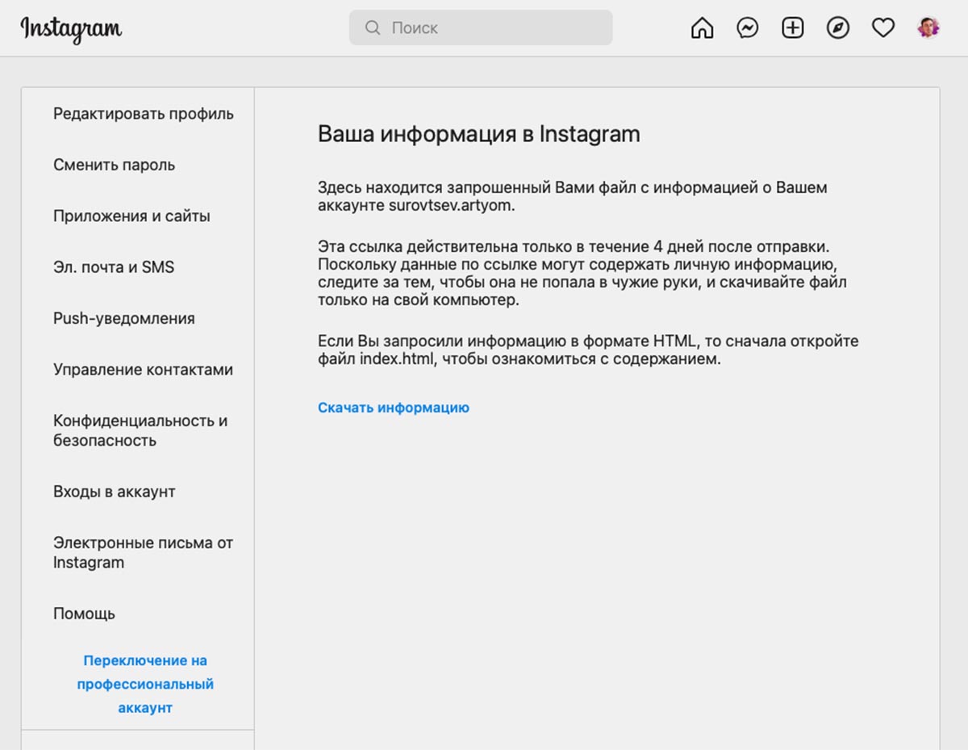
Task: Open the Explore compass icon
Action: pyautogui.click(x=838, y=28)
